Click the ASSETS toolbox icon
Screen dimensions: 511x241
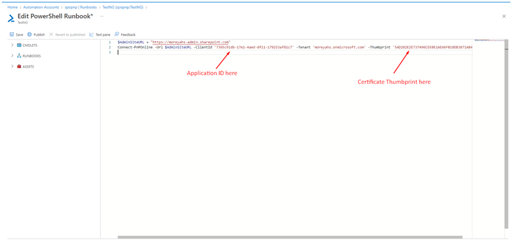tap(19, 66)
